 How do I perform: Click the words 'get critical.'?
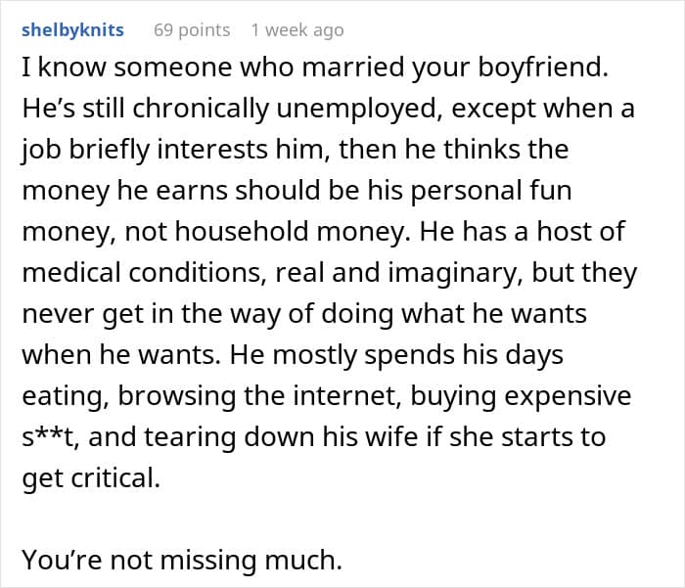click(x=91, y=477)
